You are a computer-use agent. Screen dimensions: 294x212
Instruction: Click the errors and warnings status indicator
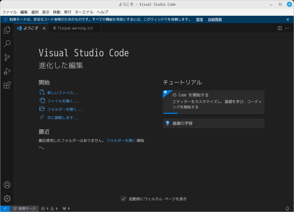tap(50, 209)
